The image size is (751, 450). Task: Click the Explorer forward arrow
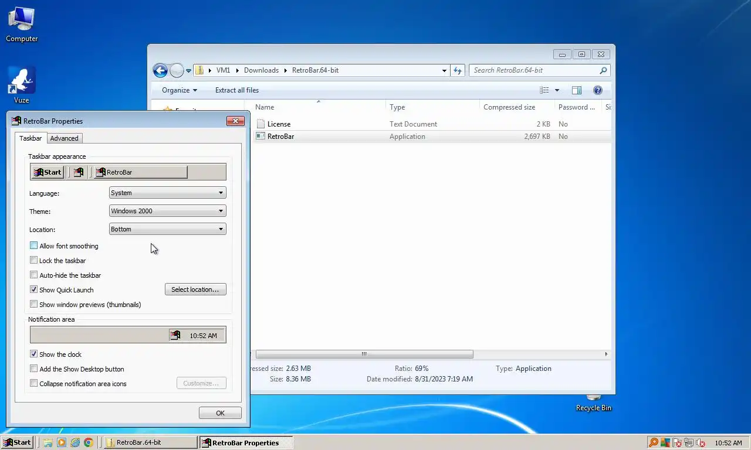[177, 70]
